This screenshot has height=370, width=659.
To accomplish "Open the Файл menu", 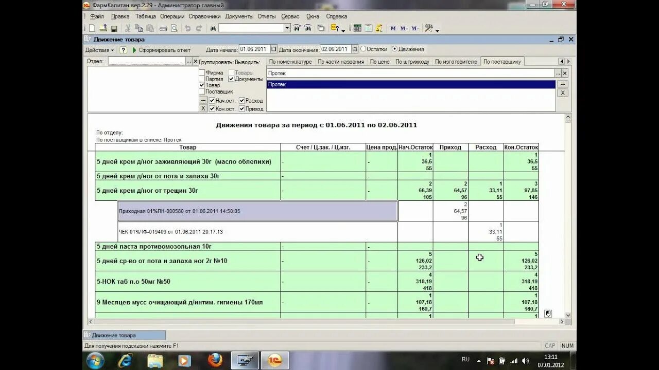I will (97, 16).
